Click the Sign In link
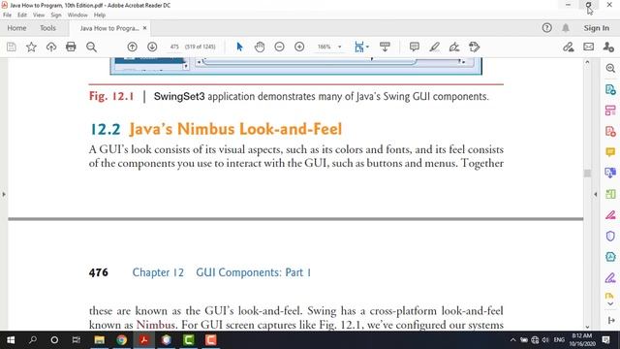The width and height of the screenshot is (620, 349). tap(597, 28)
